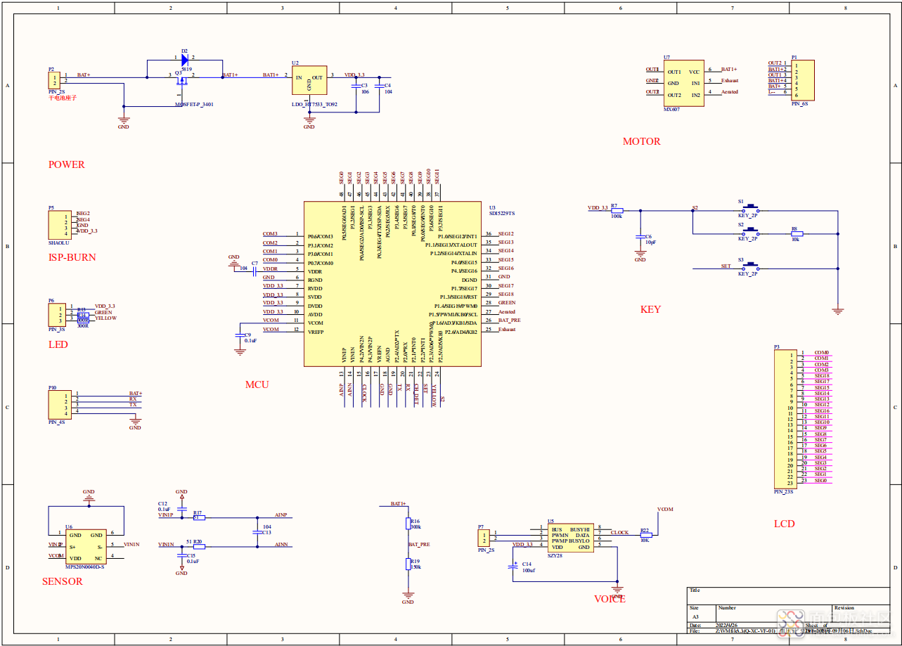Select capacitor C9 0.1uF
Viewport: 902px width, 646px height.
(x=240, y=337)
